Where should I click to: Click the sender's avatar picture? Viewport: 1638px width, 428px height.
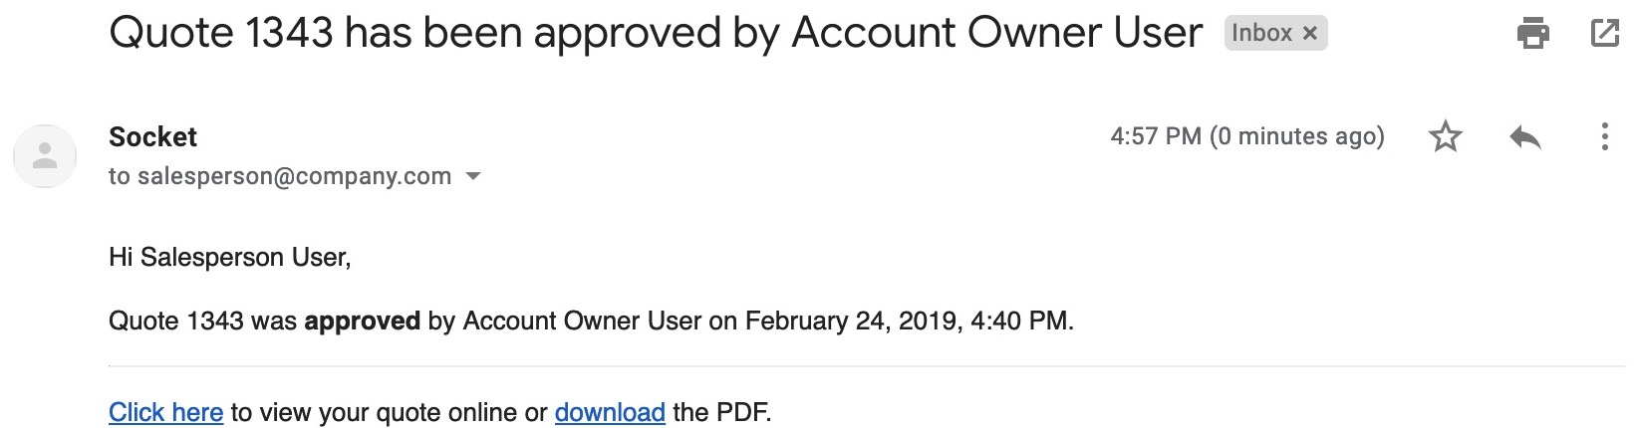pyautogui.click(x=45, y=156)
